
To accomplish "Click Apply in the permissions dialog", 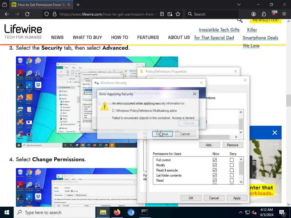I will coord(237,198).
